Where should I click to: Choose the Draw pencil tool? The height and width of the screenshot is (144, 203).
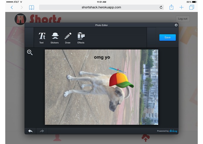coord(68,38)
